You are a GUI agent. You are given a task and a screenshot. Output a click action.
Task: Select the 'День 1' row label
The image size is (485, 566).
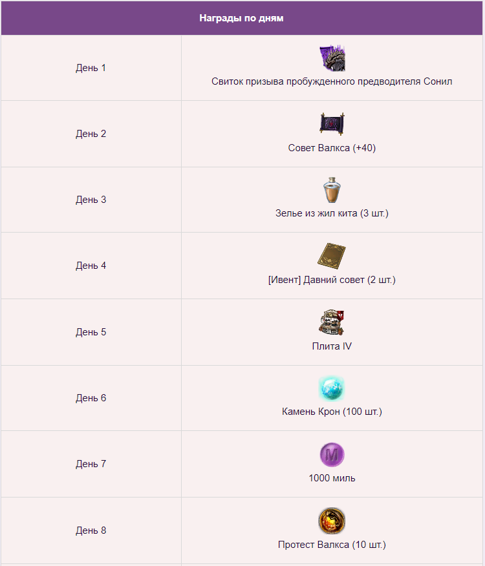pyautogui.click(x=91, y=68)
